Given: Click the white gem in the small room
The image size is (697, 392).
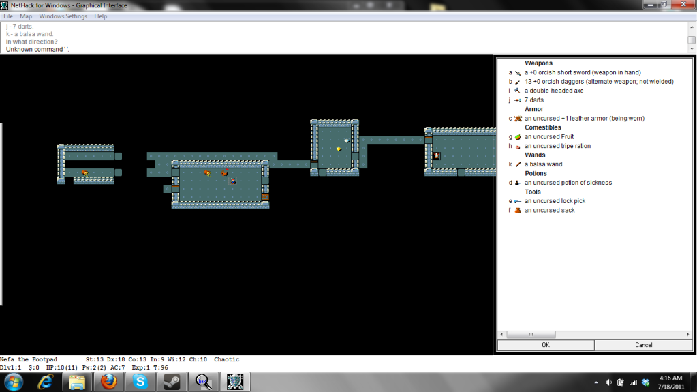Looking at the screenshot, I should [346, 140].
